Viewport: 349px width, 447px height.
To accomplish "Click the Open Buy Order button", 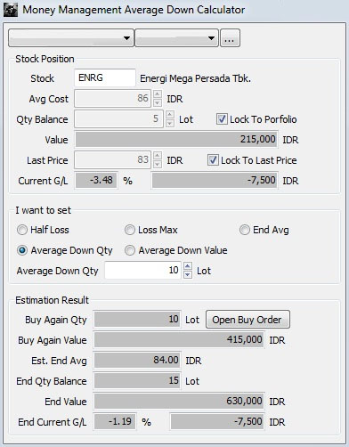I will tap(248, 320).
